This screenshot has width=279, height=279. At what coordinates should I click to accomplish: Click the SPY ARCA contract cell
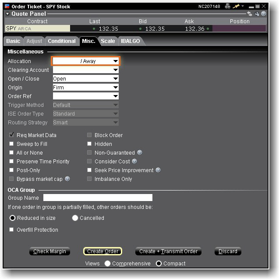pyautogui.click(x=38, y=28)
